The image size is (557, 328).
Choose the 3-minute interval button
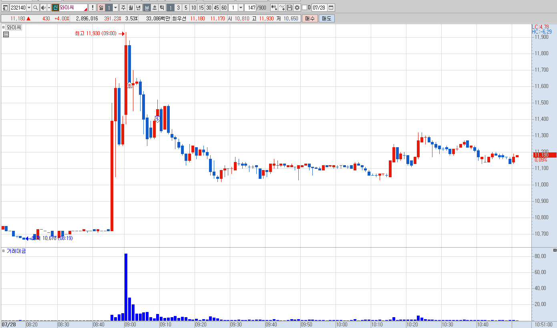(x=178, y=8)
